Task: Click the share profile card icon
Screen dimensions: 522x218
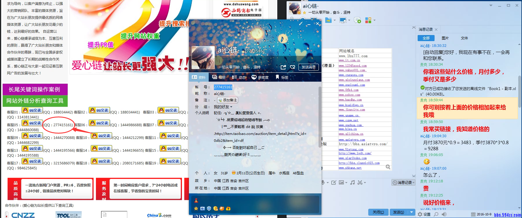Action: pyautogui.click(x=283, y=67)
